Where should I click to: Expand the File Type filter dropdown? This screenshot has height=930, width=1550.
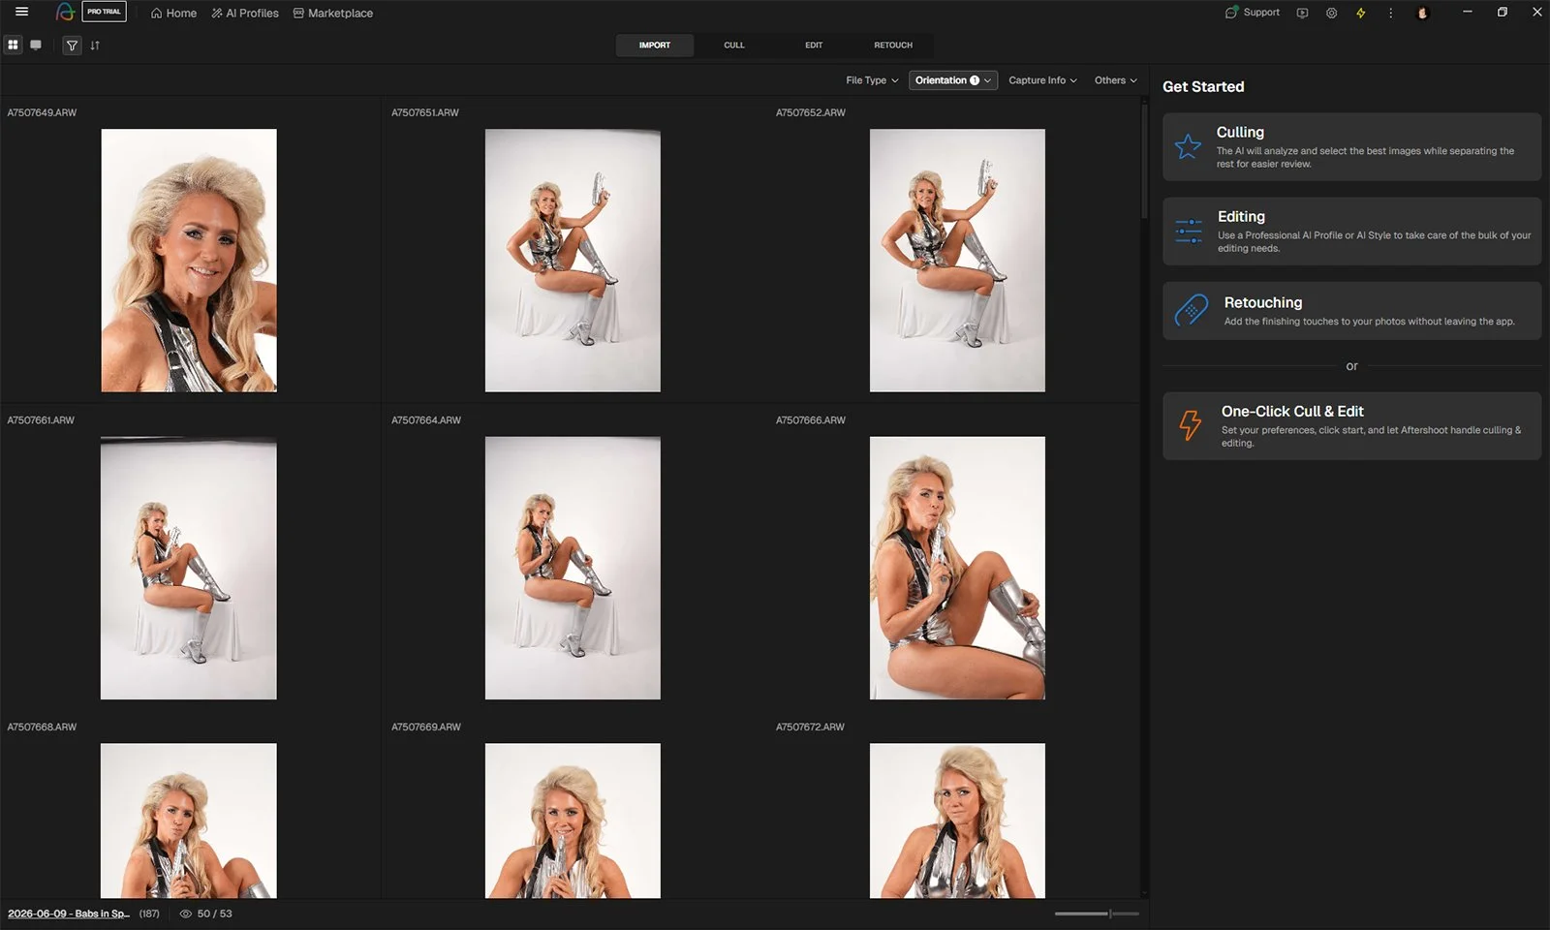[872, 80]
